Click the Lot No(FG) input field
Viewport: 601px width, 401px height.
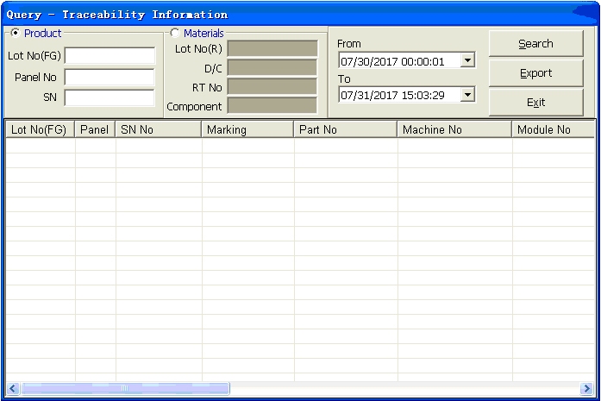(x=110, y=55)
